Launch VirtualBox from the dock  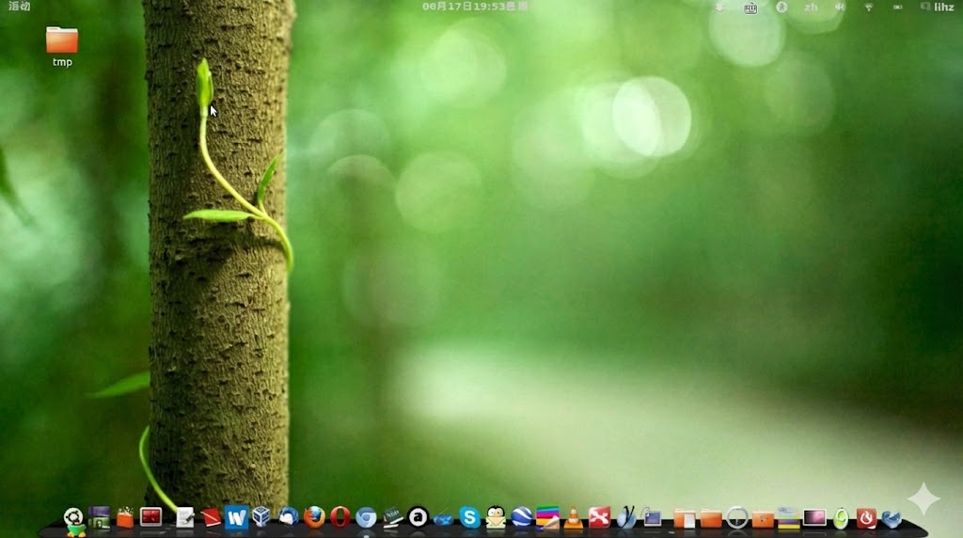261,516
